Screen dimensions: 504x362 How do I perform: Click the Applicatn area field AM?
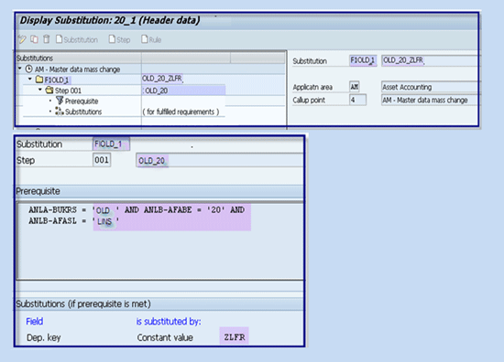[x=355, y=87]
